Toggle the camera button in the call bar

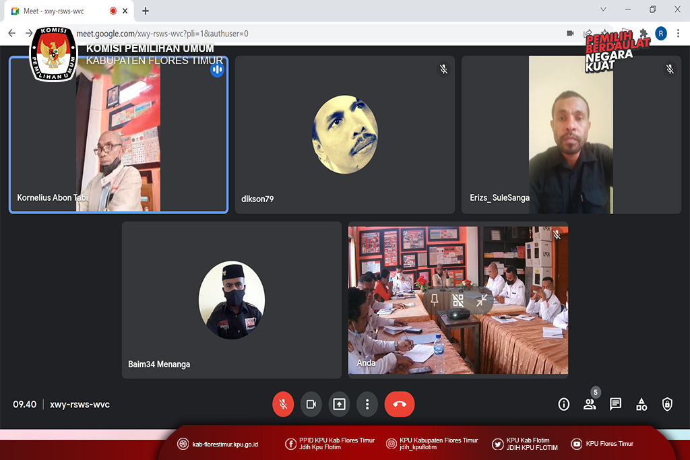(311, 404)
